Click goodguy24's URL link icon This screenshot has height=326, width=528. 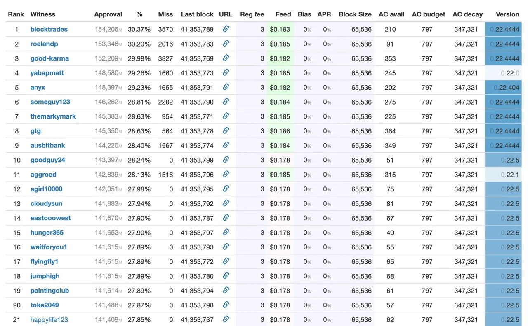[x=226, y=159]
